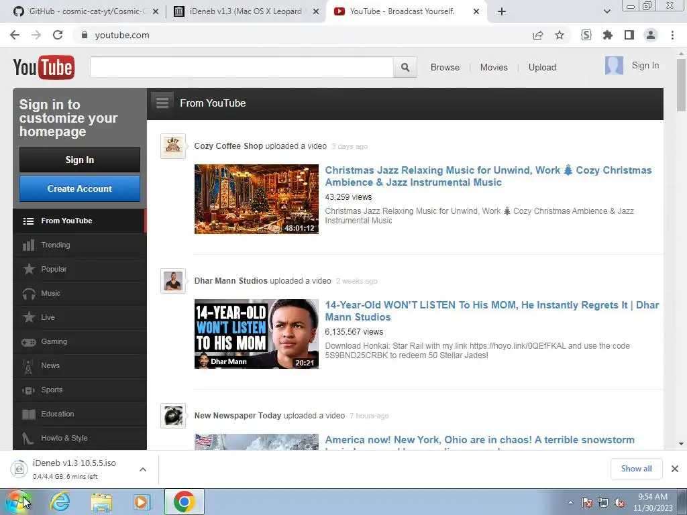Open the Upload link in header

click(x=542, y=68)
